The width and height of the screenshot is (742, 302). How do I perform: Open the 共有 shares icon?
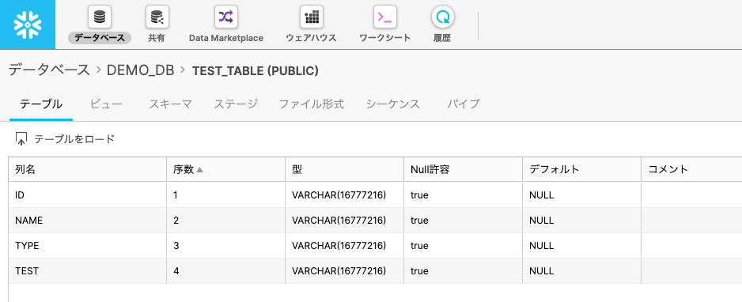pos(157,17)
